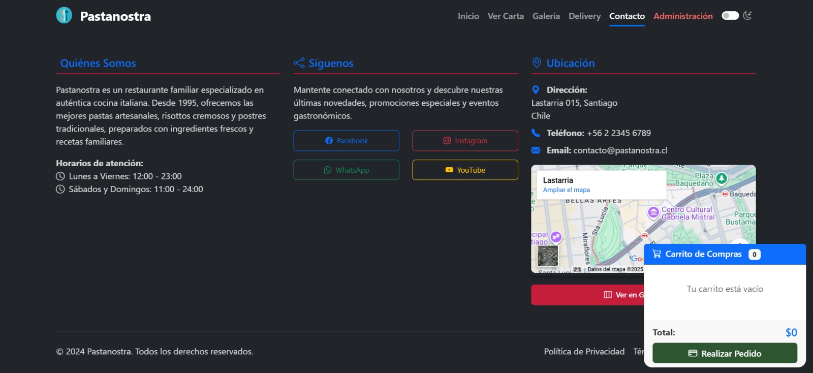Click the Plaza Baquedano metro marker
Image resolution: width=813 pixels, height=373 pixels.
coord(722,178)
